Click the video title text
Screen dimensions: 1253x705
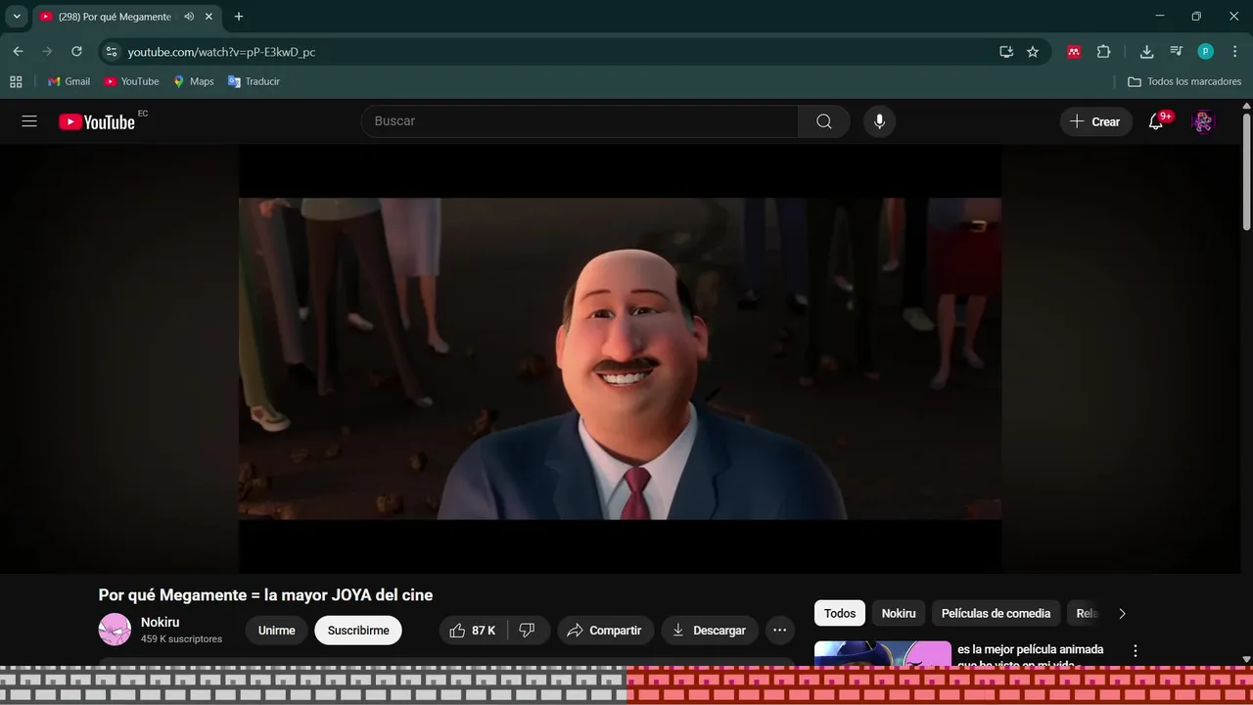click(265, 595)
